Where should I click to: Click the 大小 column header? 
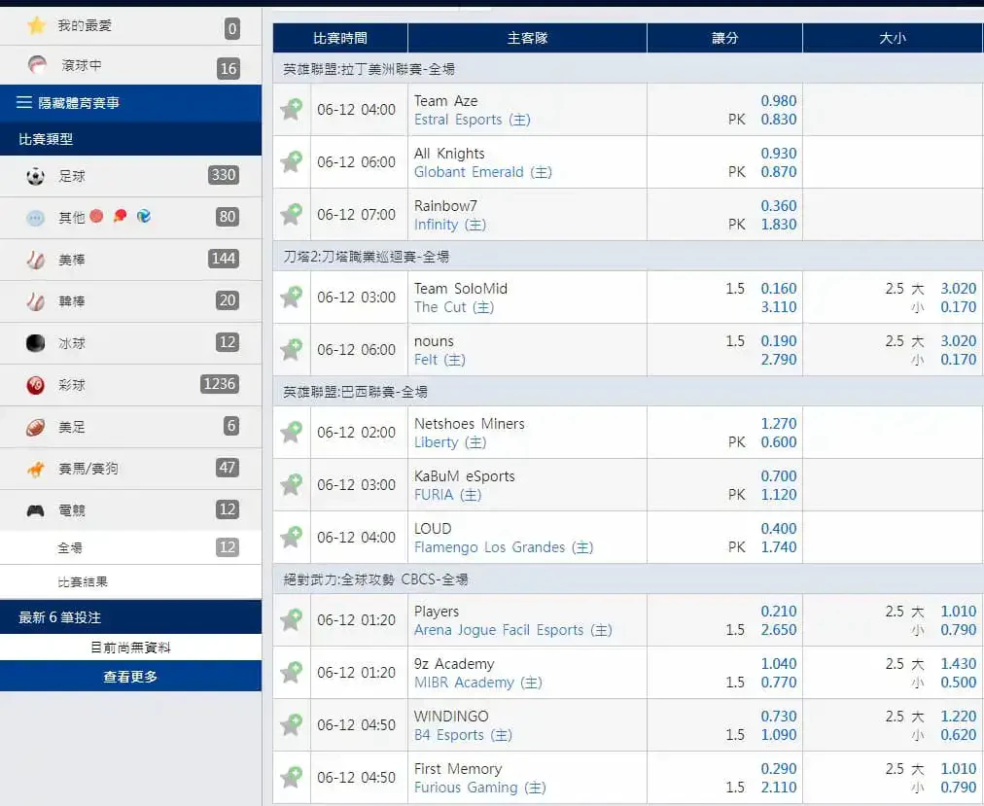tap(893, 38)
